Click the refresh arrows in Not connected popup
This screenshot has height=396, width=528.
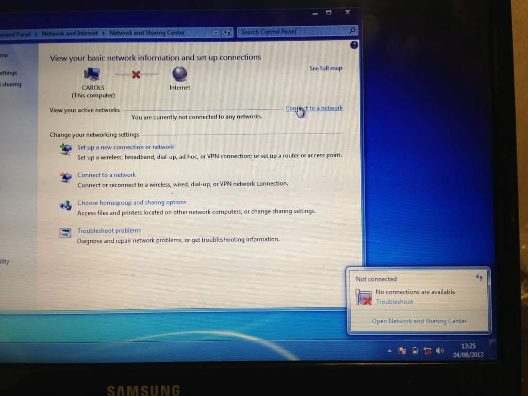[479, 277]
